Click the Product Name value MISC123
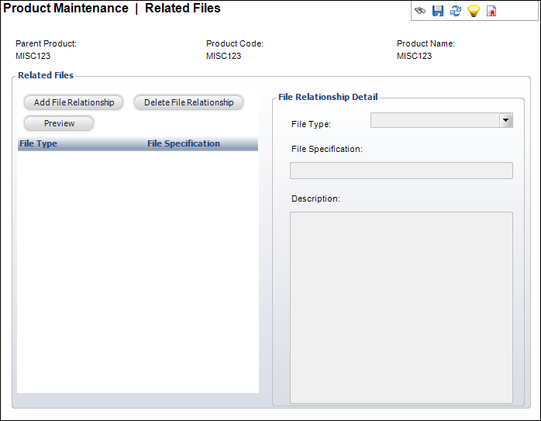The image size is (541, 421). (x=414, y=56)
